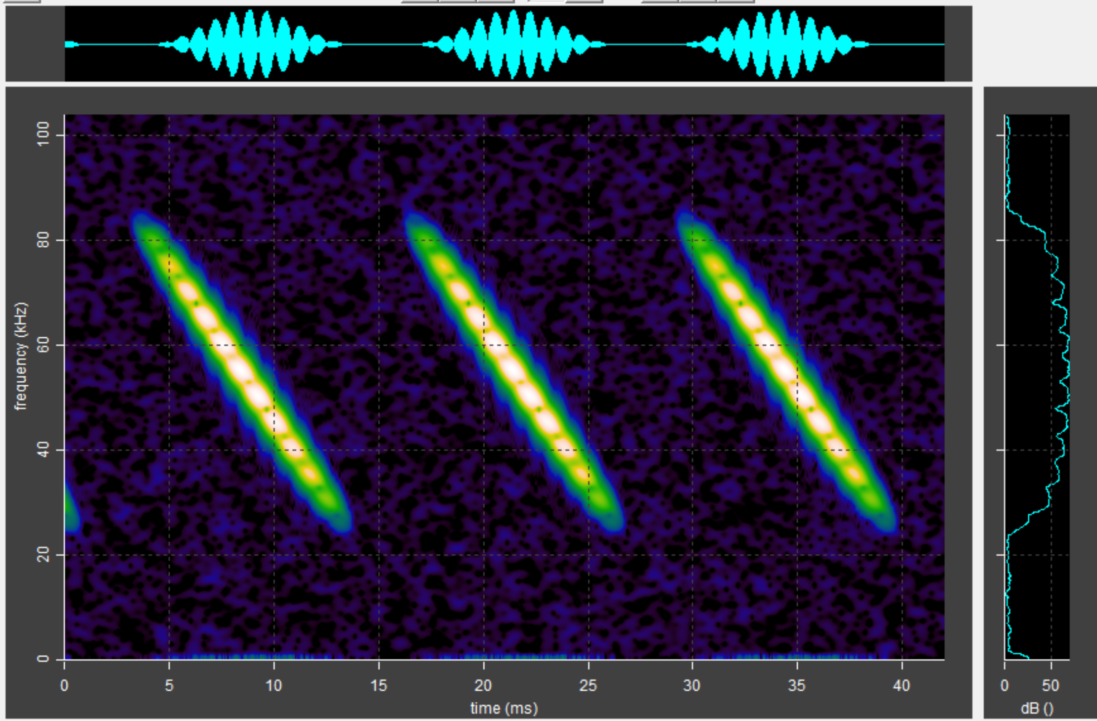
Task: Click the first pulse in the waveform panel
Action: click(x=250, y=44)
